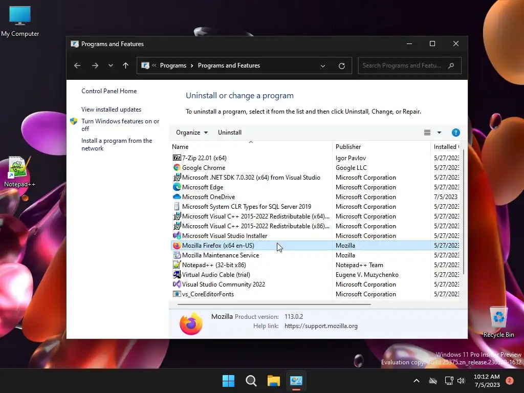This screenshot has height=393, width=524.
Task: Expand the Programs breadcrumb arrow
Action: pos(192,66)
